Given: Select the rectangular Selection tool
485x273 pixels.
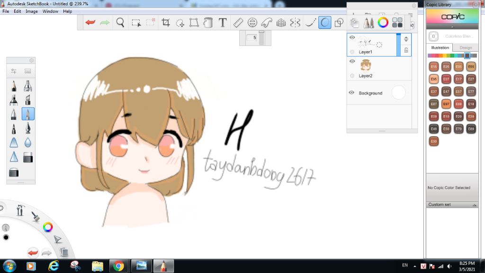Looking at the screenshot, I should coord(136,23).
